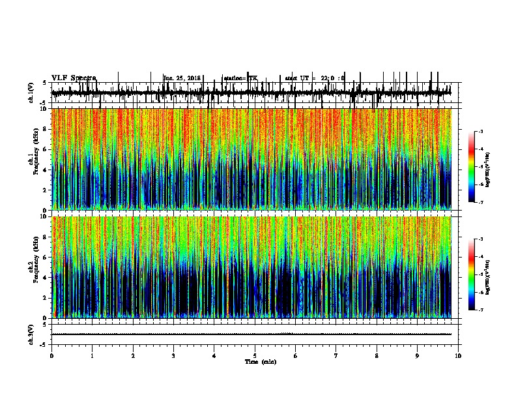
Task: Click the "ch.1(V)" waveform axis label
Action: [31, 93]
